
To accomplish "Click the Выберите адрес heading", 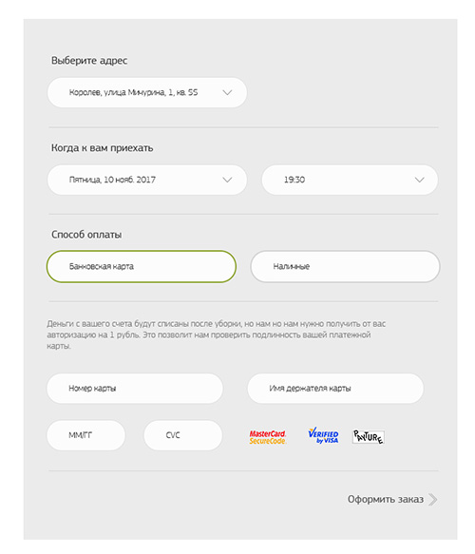I will tap(89, 61).
